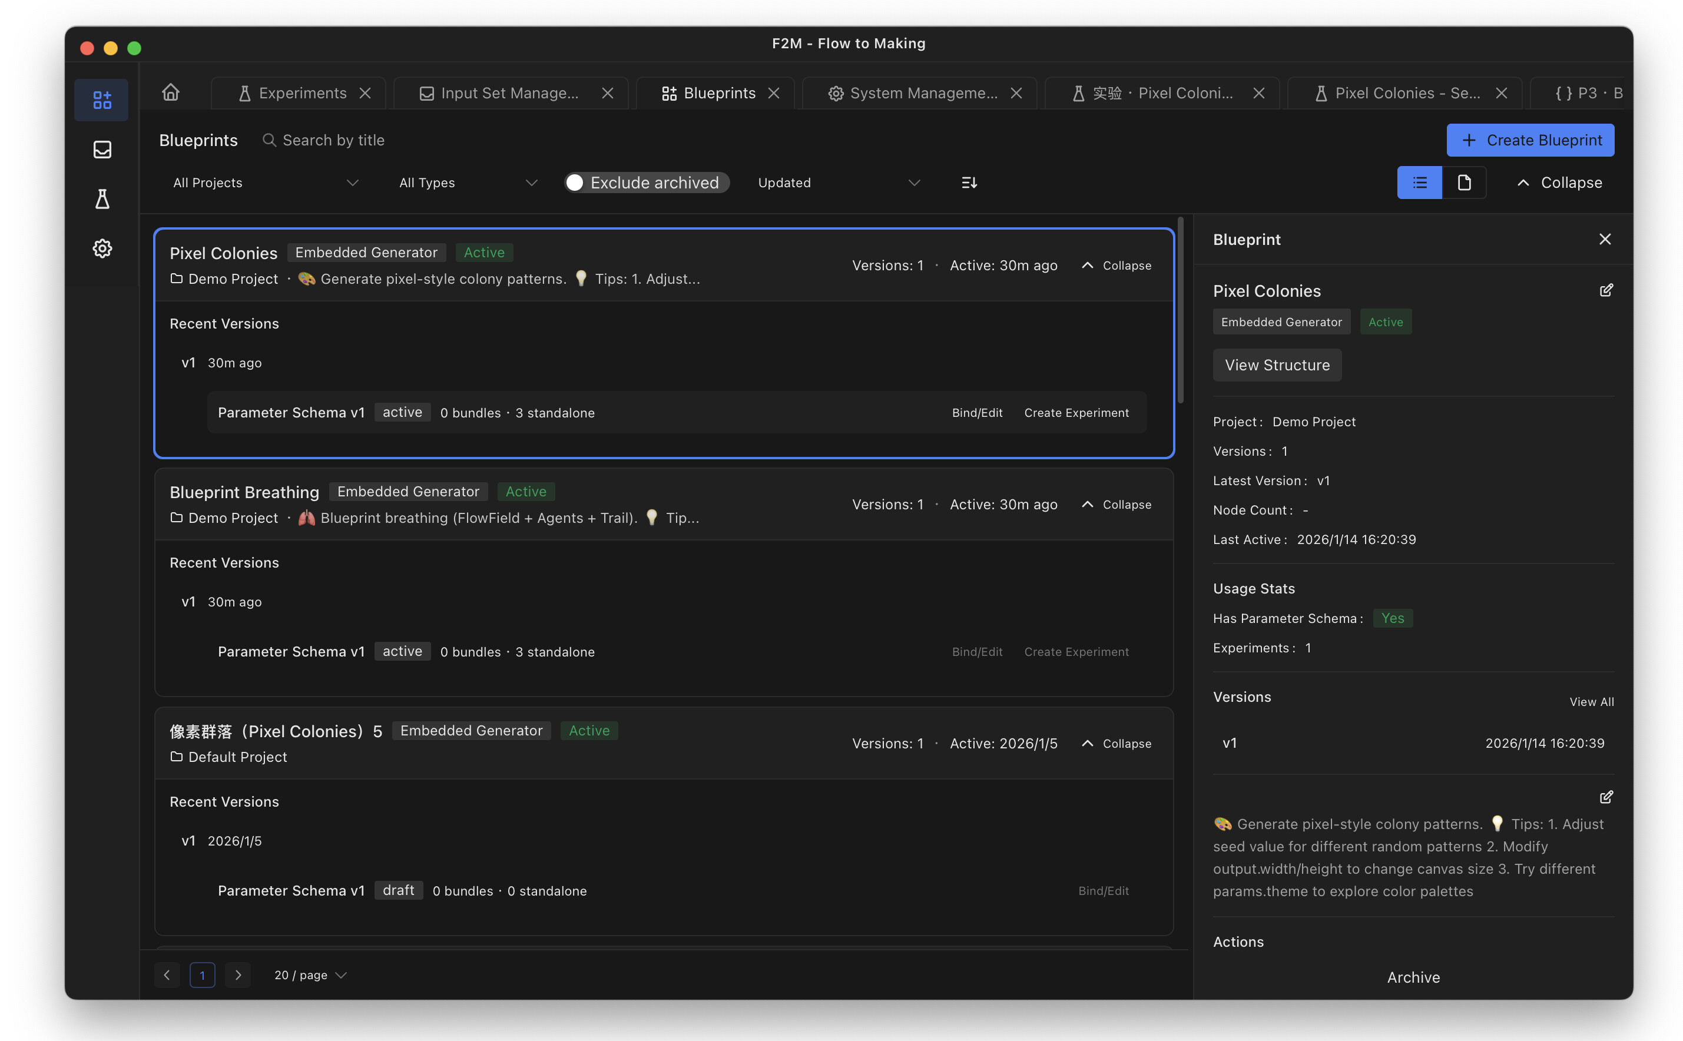This screenshot has width=1683, height=1041.
Task: Click the edit icon above the version description
Action: pos(1606,797)
